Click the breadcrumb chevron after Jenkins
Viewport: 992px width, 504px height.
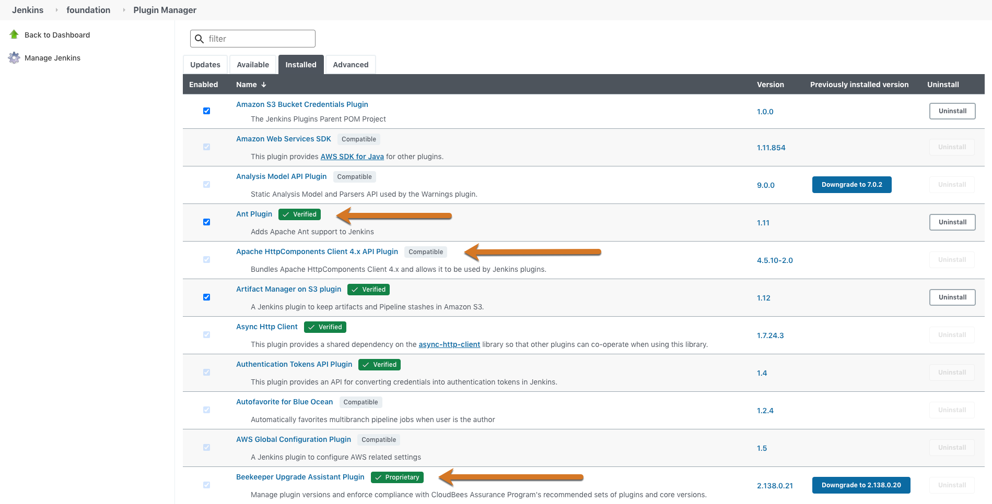[x=56, y=10]
